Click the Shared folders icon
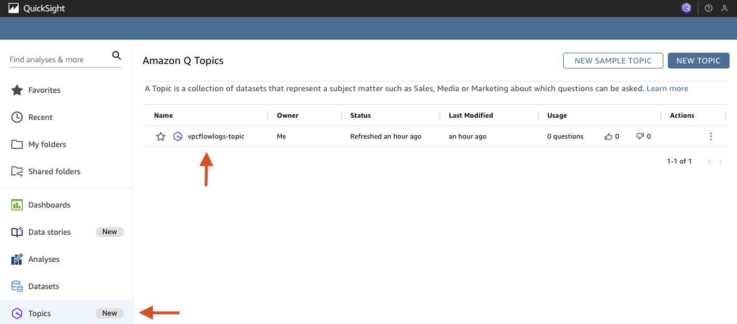This screenshot has height=324, width=737. pyautogui.click(x=17, y=172)
